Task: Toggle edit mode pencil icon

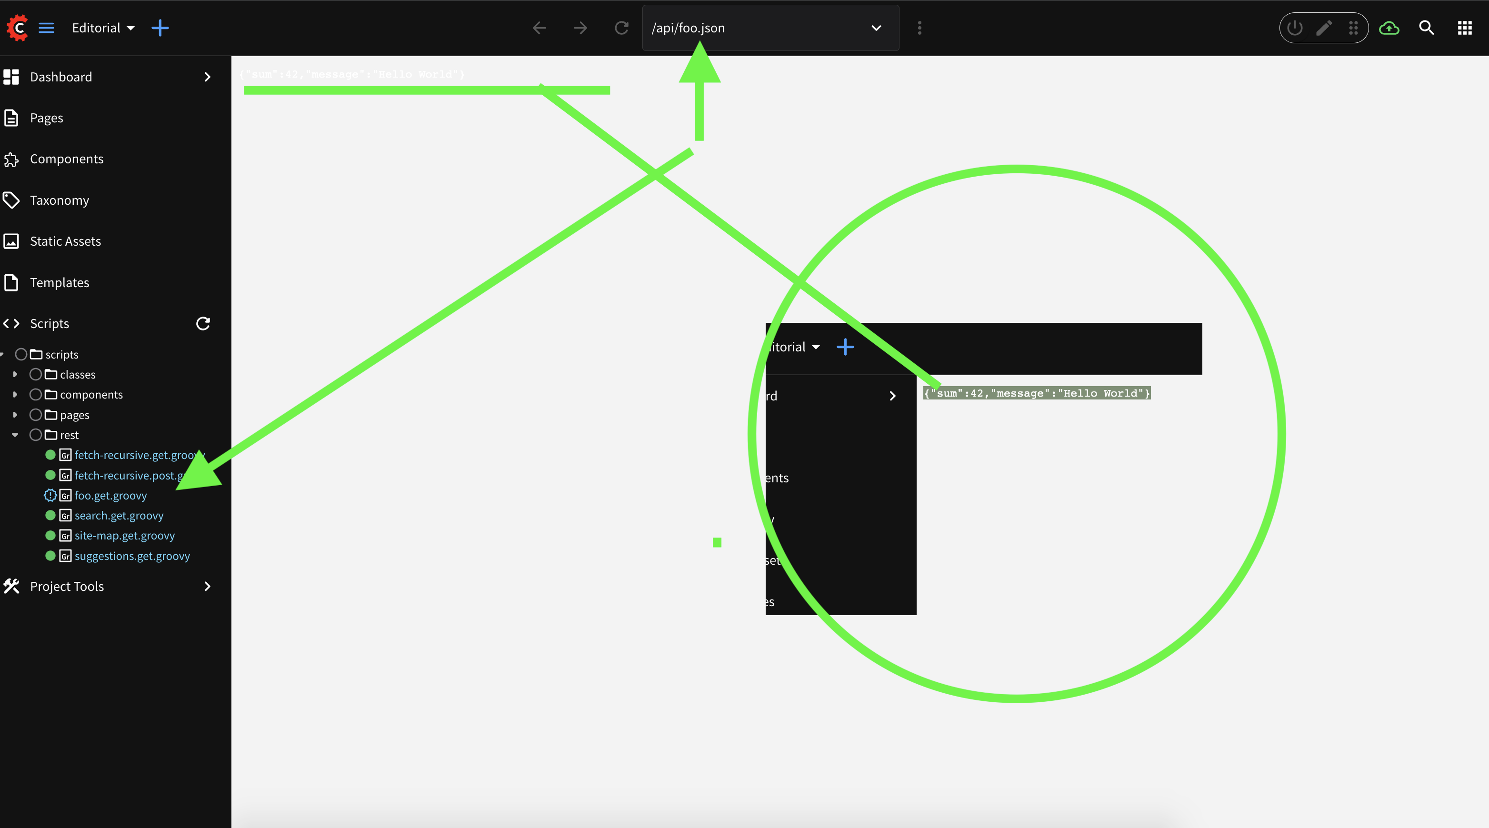Action: (1324, 28)
